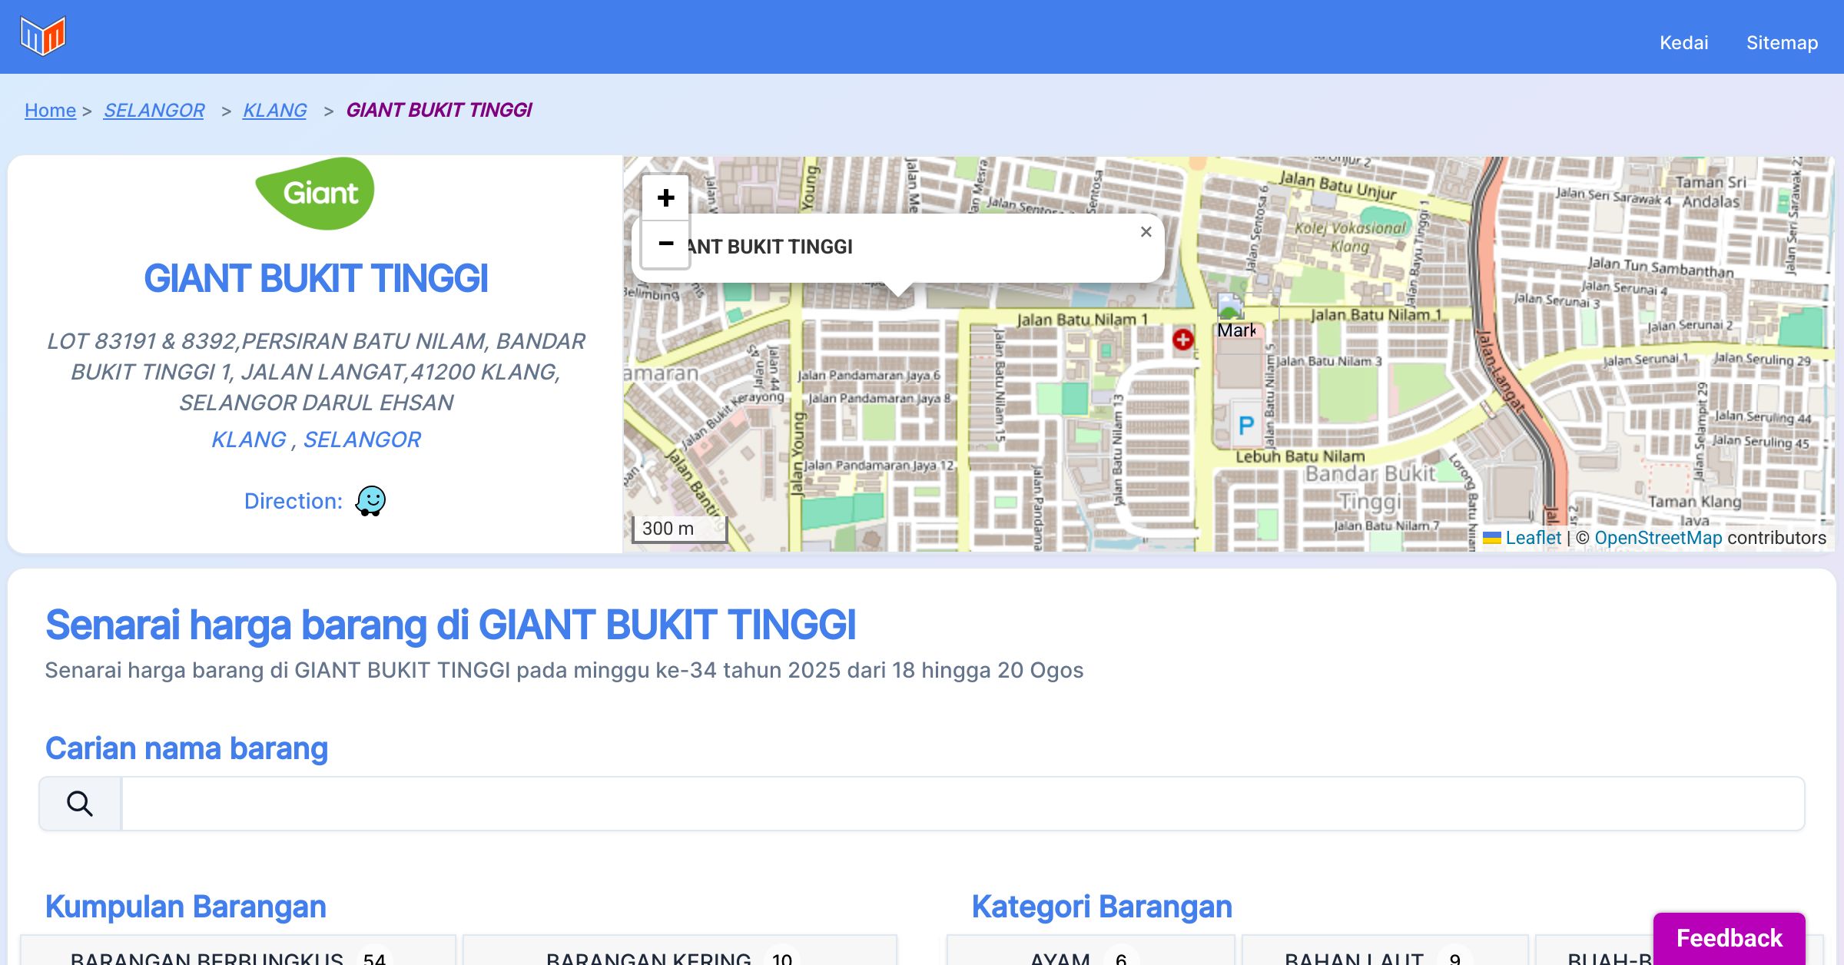Go to Home breadcrumb link
1844x965 pixels.
50,110
